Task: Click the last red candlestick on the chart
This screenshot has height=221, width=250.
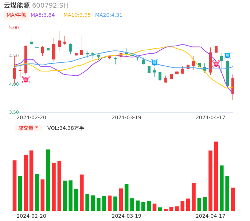Action: [x=233, y=86]
